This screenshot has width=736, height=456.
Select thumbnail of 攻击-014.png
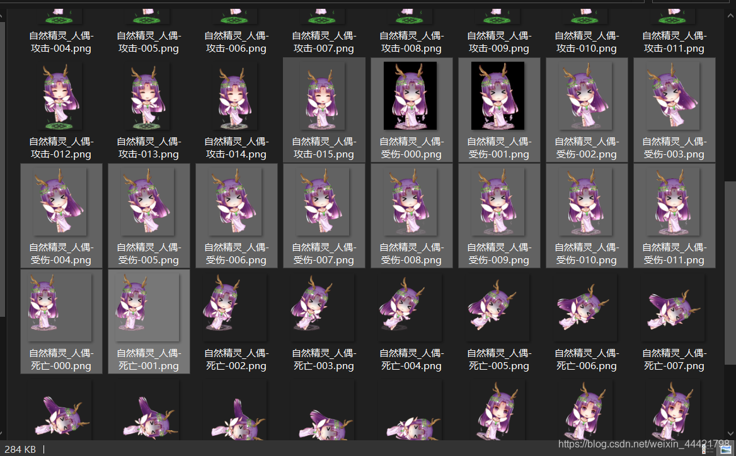(235, 96)
